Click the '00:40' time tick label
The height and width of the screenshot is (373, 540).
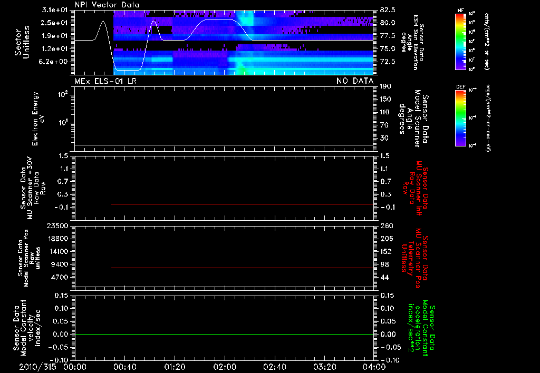124,367
